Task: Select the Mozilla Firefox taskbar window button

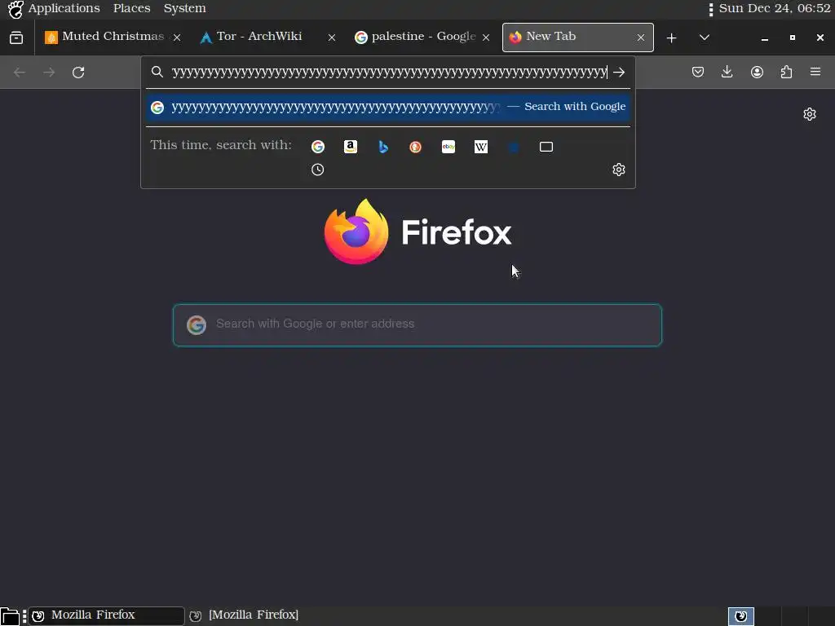Action: coord(107,616)
